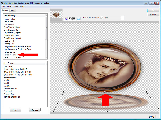Click the OK button
The image size is (161, 120).
coord(153,10)
